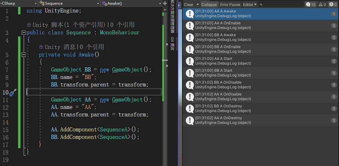Open the Editor dropdown in console
The width and height of the screenshot is (339, 166).
[250, 4]
